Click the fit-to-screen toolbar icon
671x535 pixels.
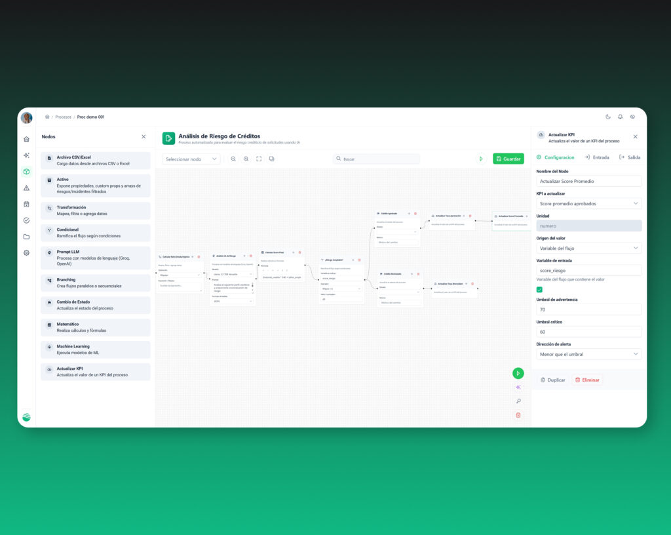point(259,159)
